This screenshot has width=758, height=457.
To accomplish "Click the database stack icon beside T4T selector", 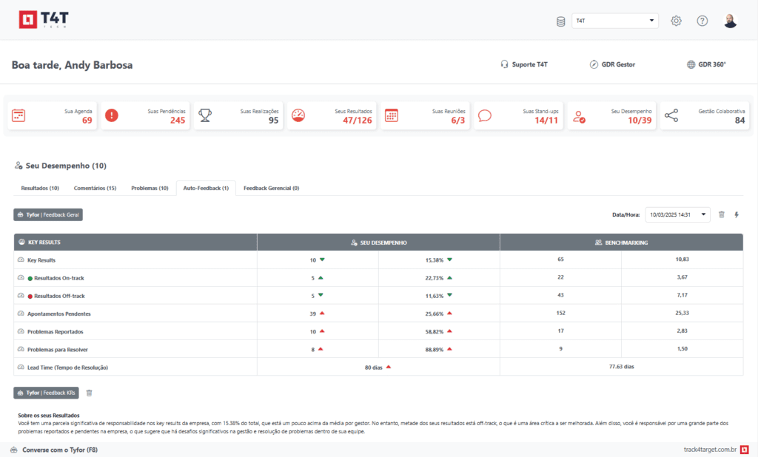I will tap(560, 21).
